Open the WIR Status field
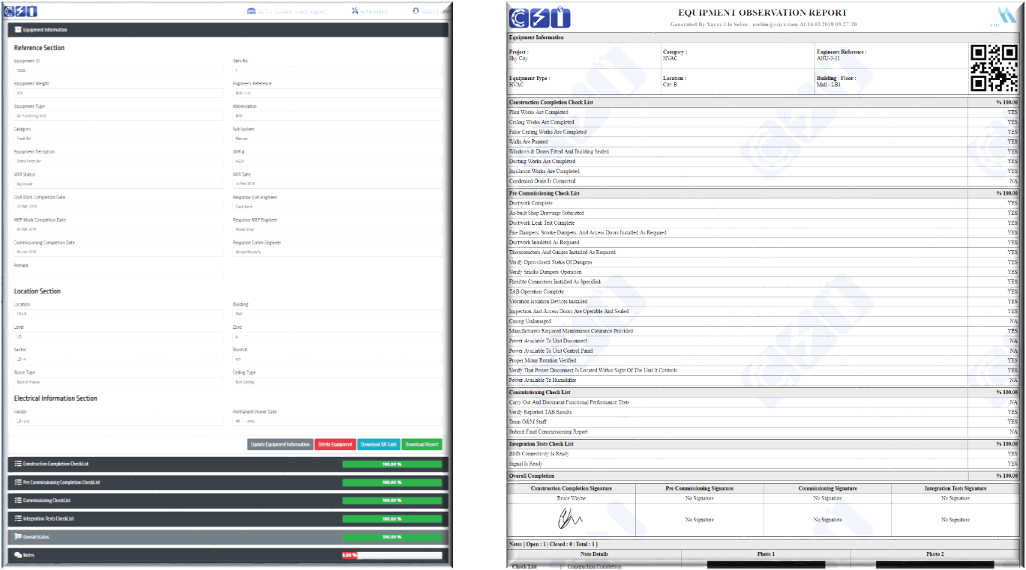 point(118,184)
